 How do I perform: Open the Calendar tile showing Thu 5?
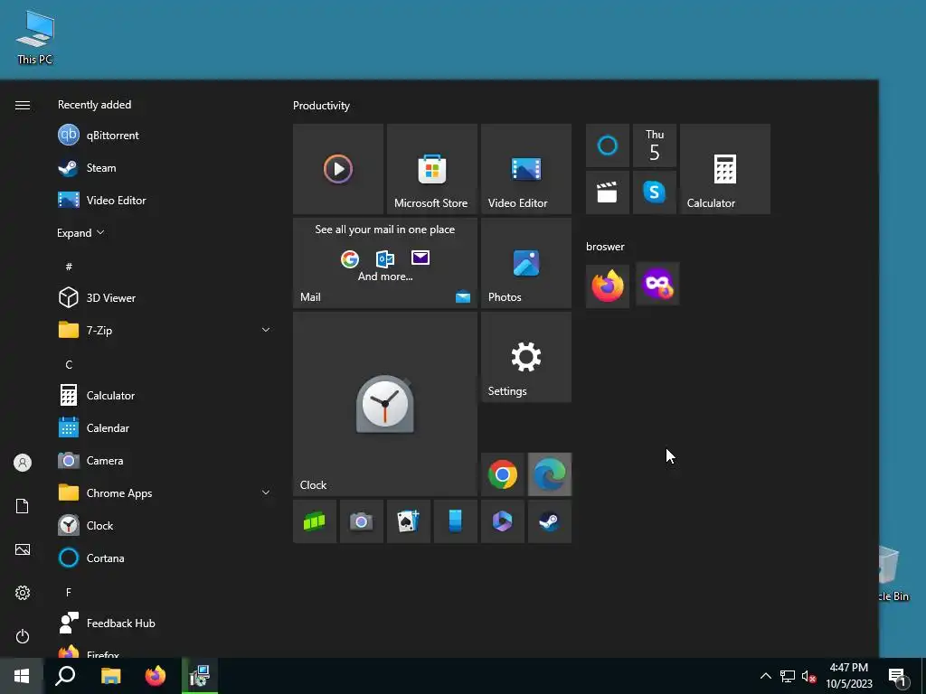655,145
